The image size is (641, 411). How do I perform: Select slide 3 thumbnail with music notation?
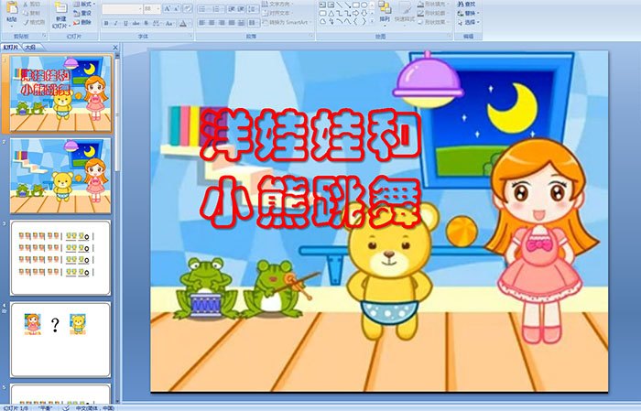click(x=60, y=257)
